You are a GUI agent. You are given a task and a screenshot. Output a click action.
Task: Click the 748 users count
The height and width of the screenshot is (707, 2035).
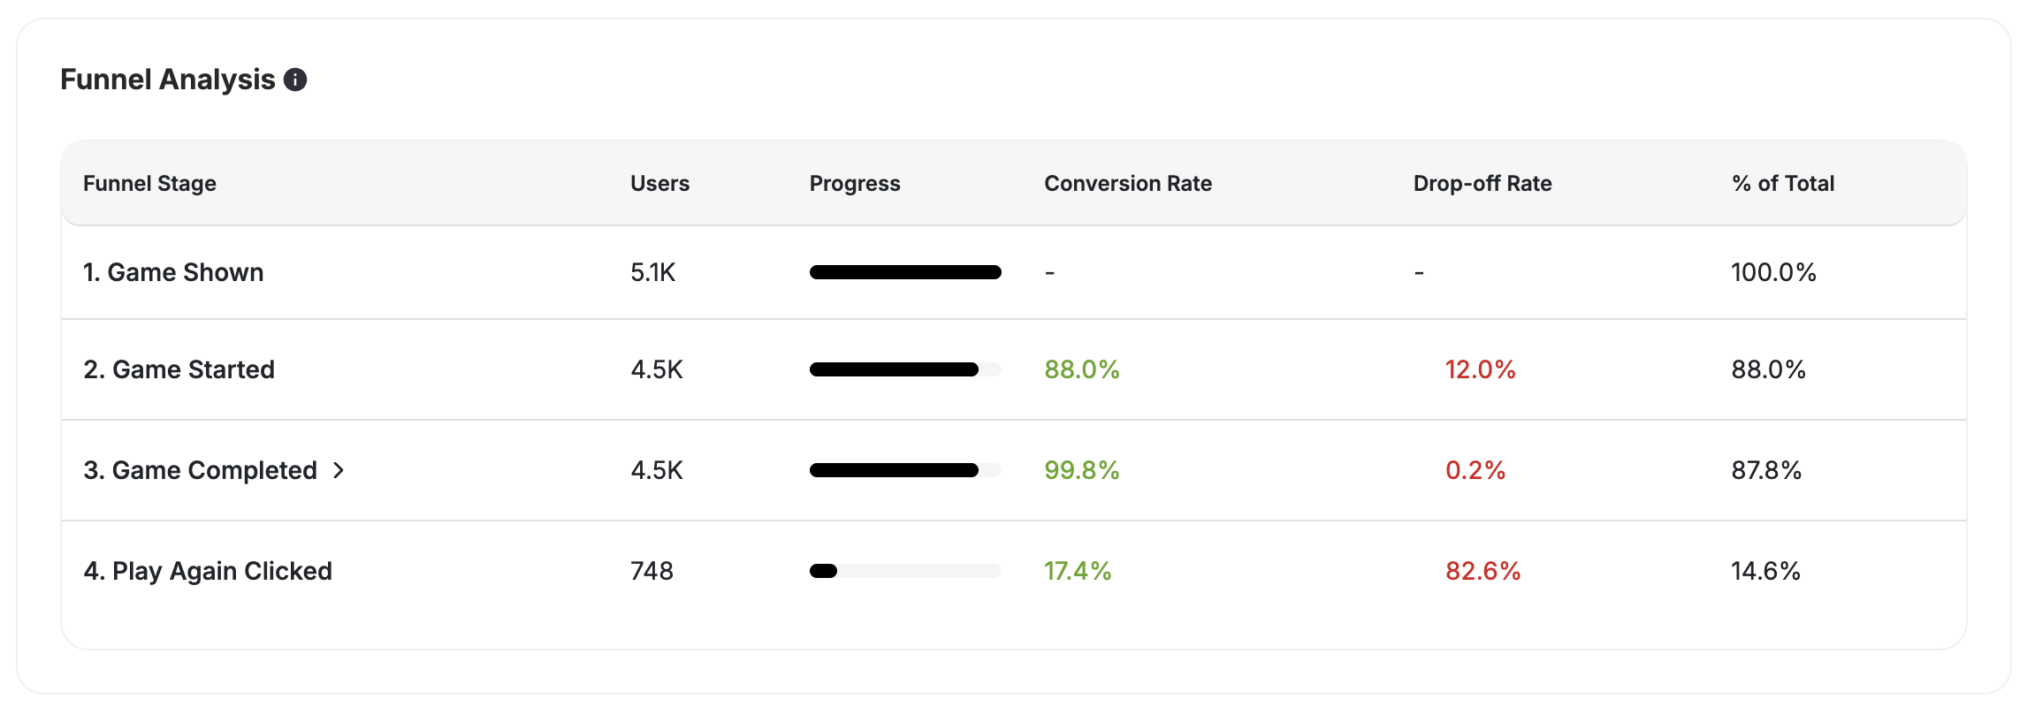pos(651,571)
